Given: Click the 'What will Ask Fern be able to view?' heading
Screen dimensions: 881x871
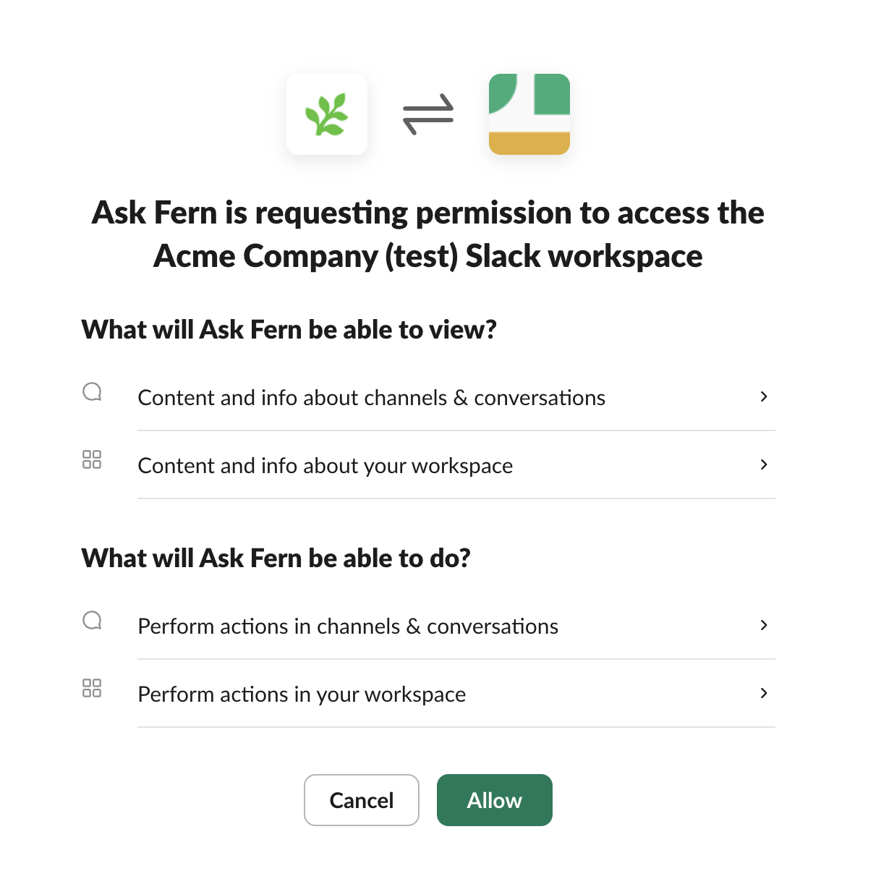Looking at the screenshot, I should 289,329.
